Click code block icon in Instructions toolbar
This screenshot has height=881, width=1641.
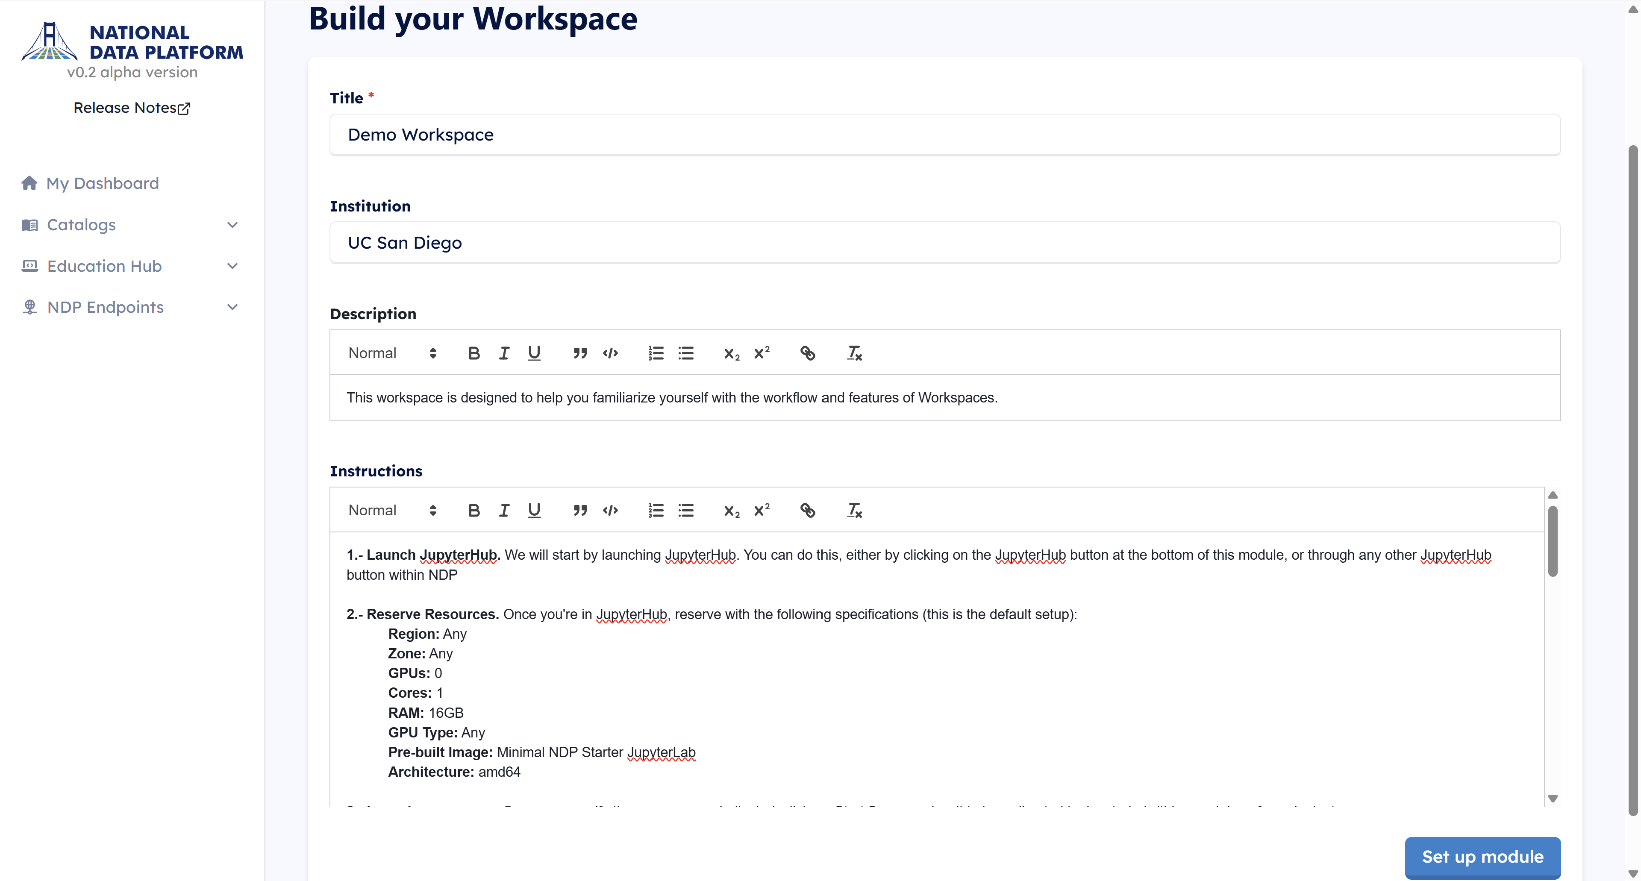coord(610,510)
